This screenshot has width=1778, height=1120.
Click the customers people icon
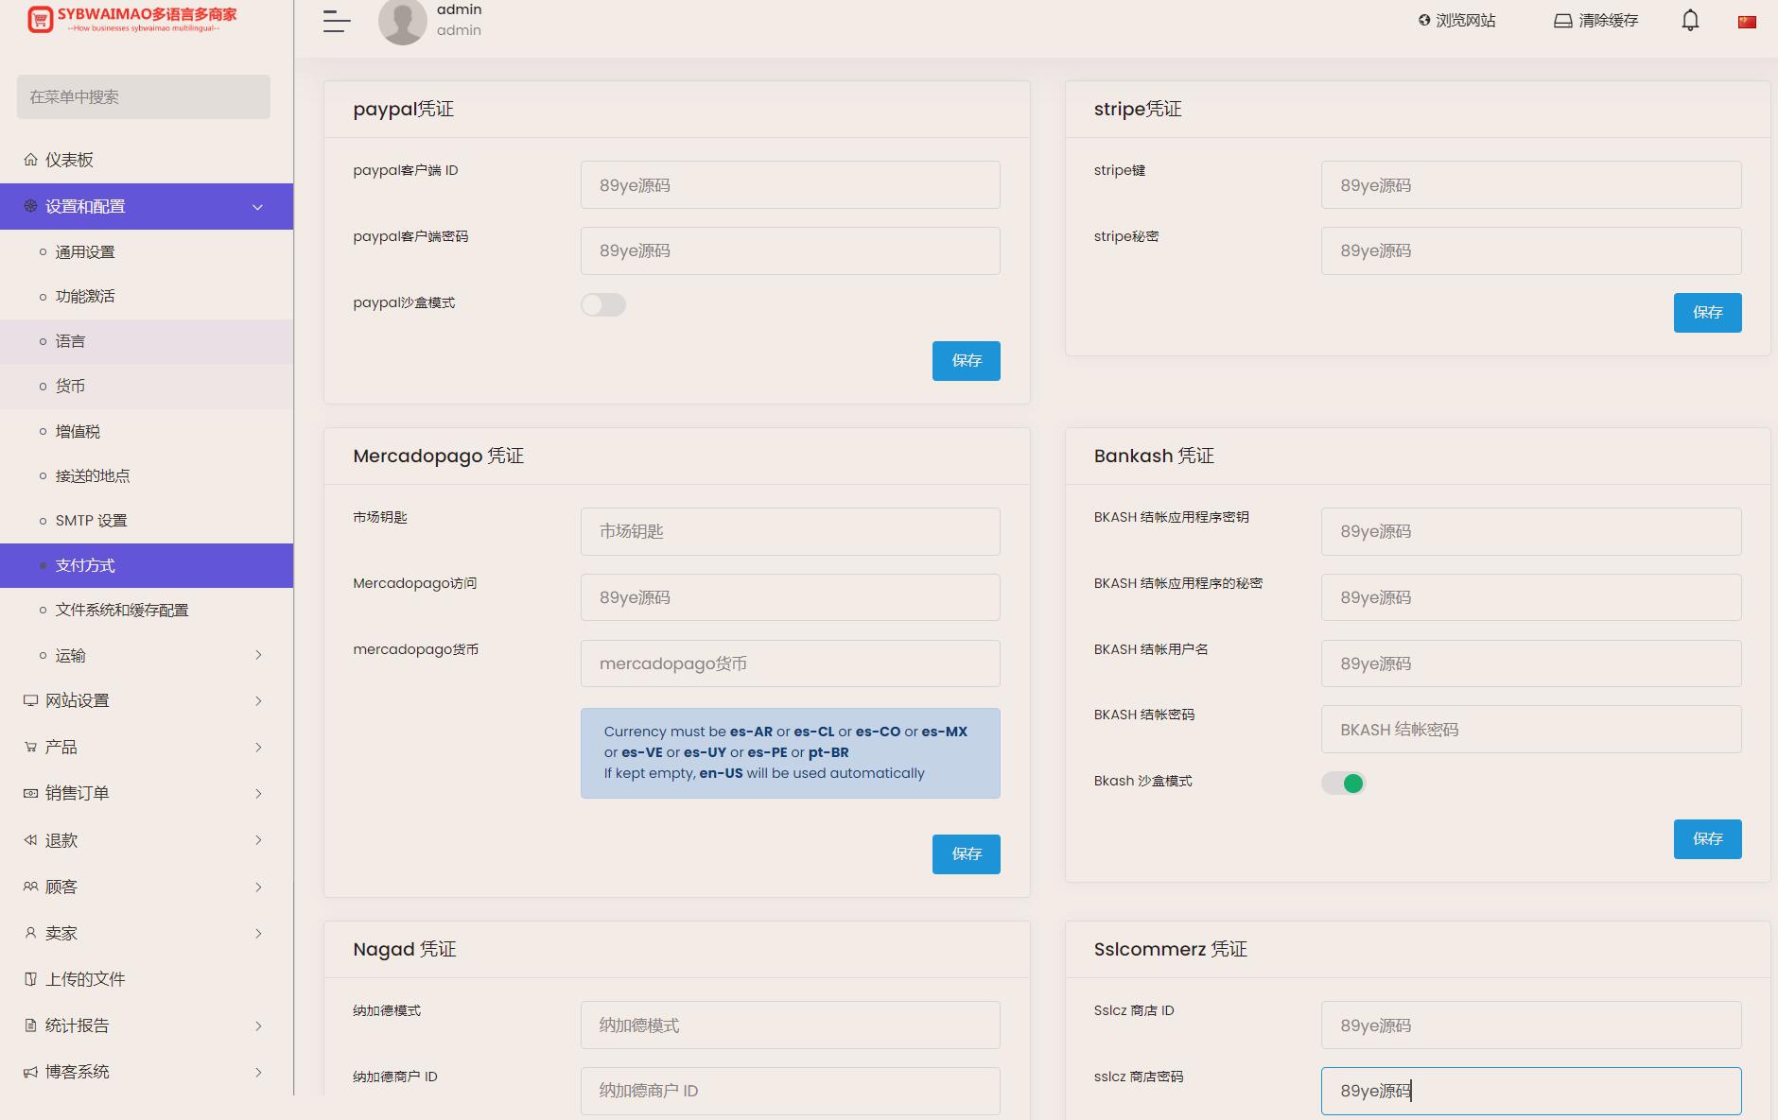31,887
